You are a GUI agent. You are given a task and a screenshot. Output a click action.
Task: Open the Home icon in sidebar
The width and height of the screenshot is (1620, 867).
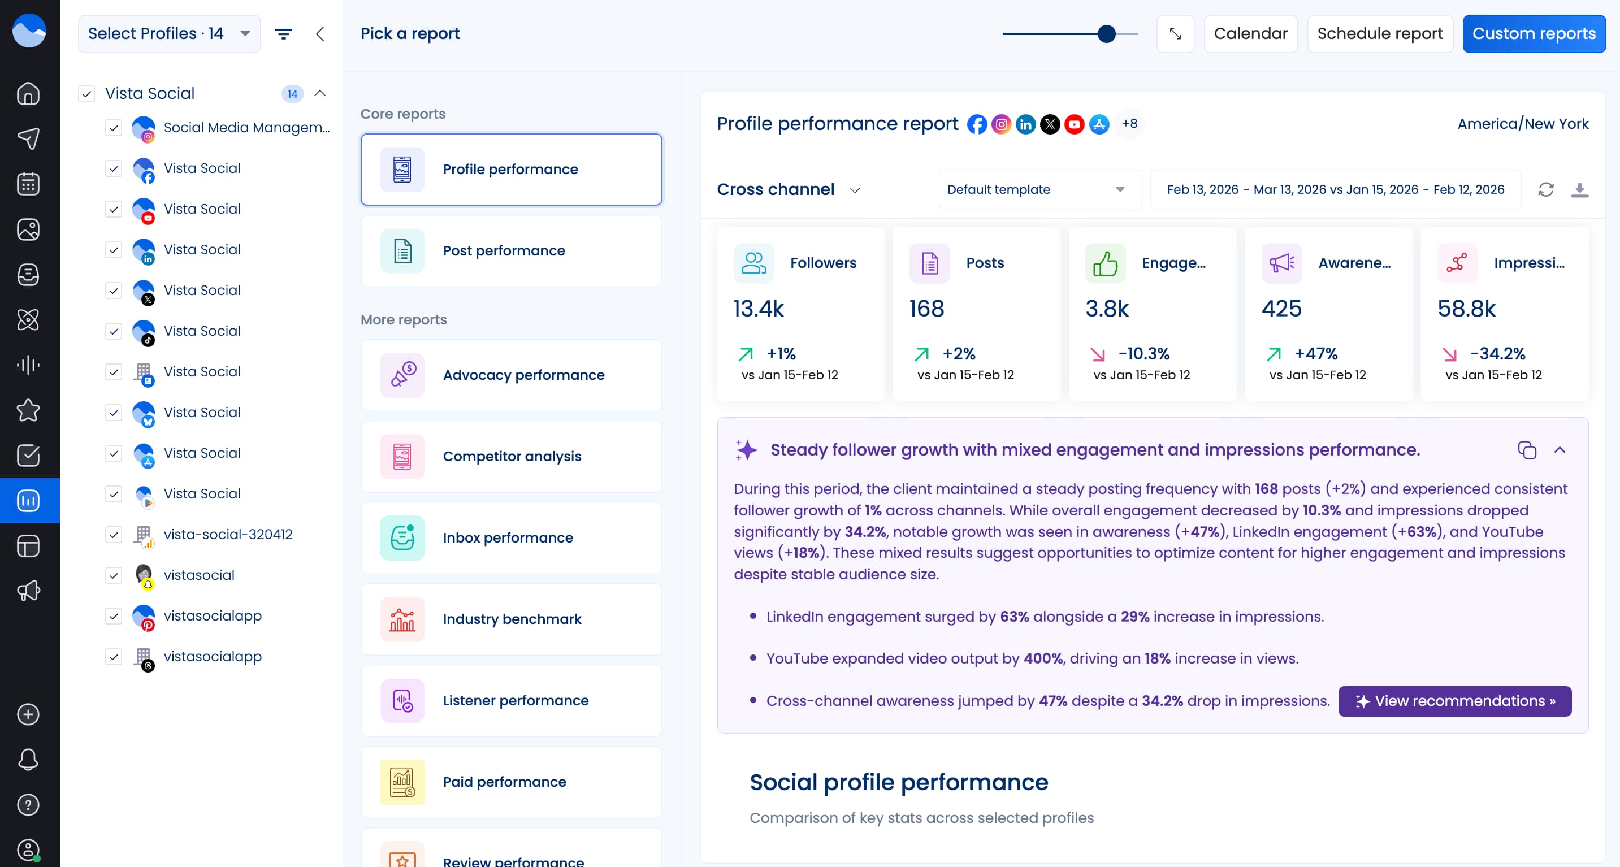(28, 93)
